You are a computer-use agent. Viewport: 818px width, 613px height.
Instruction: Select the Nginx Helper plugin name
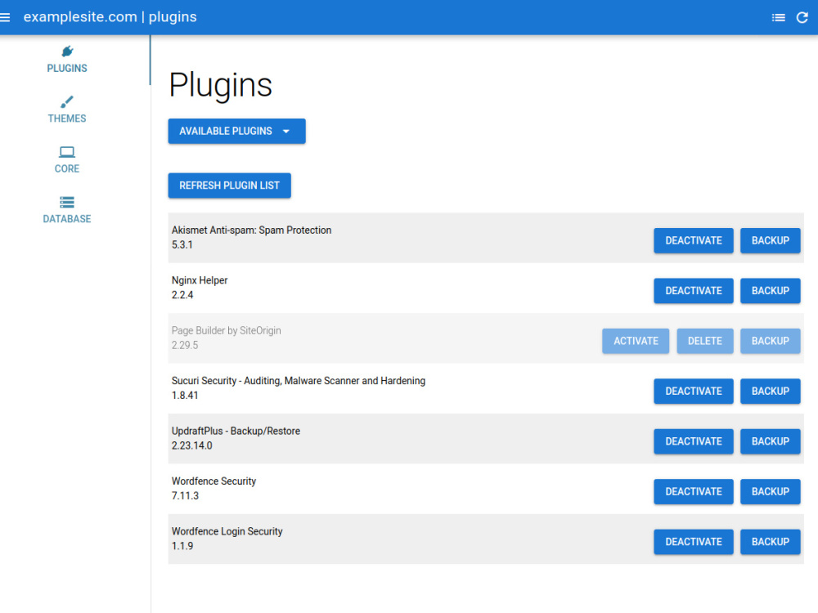tap(200, 280)
